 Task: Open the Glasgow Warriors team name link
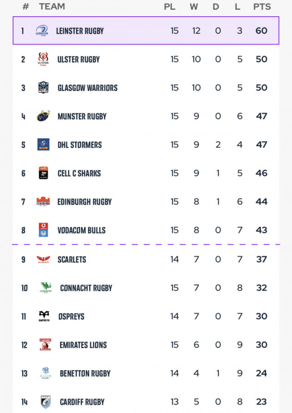click(87, 88)
